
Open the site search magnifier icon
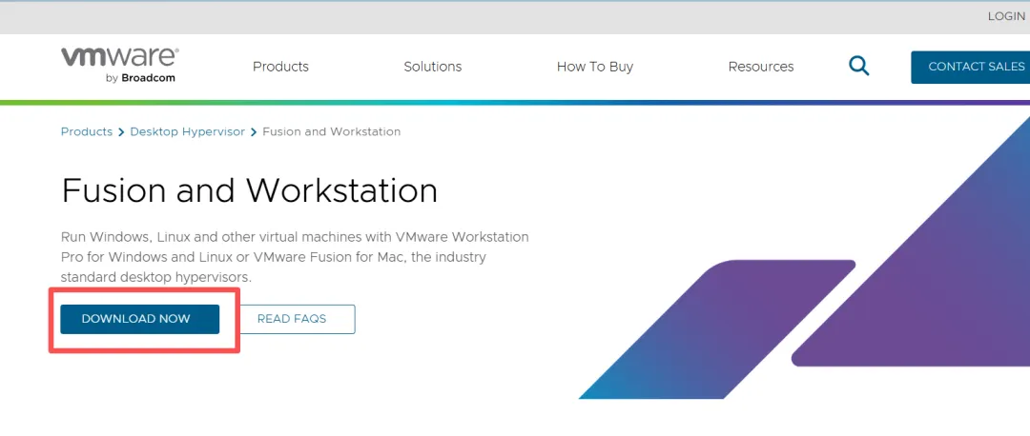[x=858, y=66]
